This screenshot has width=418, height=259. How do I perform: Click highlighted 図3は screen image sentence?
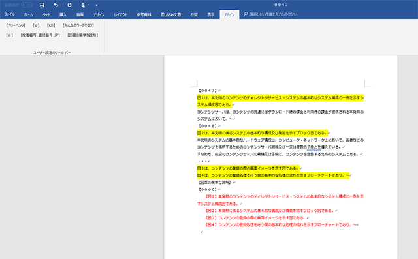[x=248, y=168]
